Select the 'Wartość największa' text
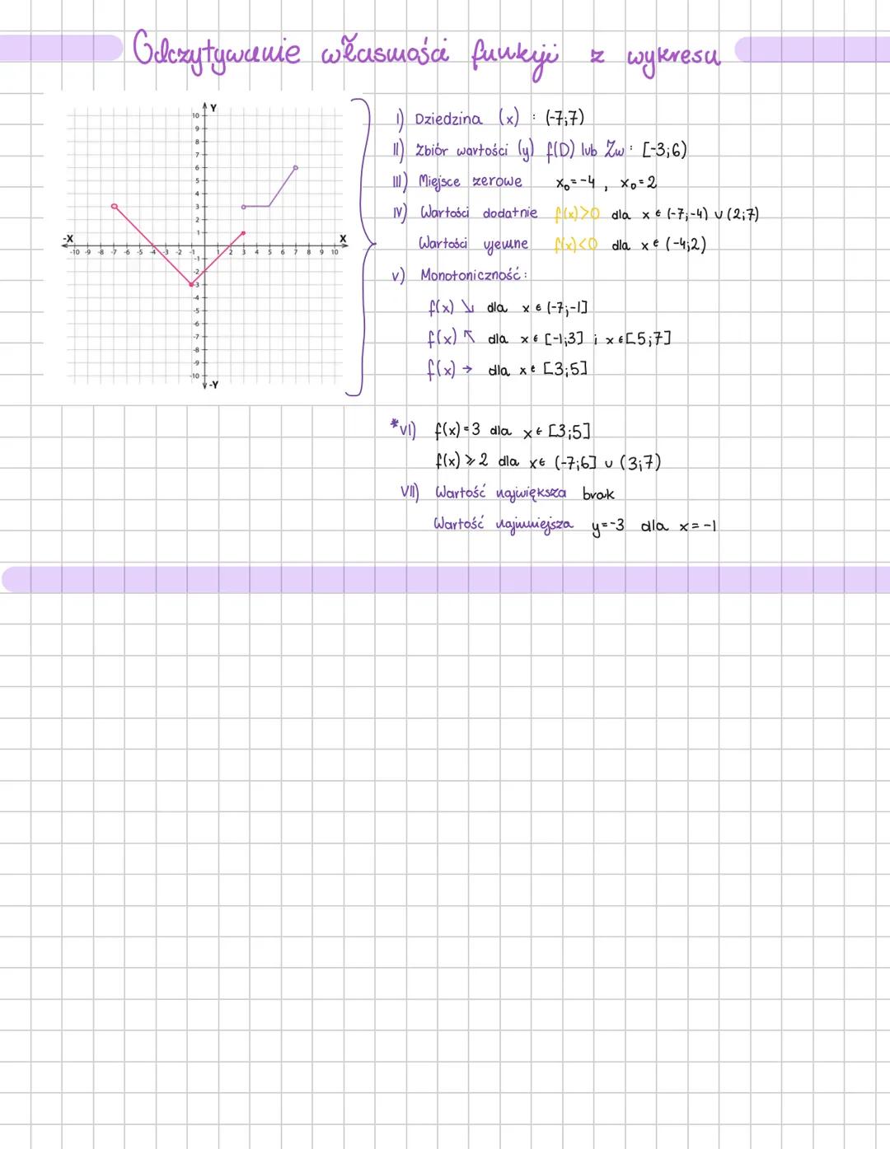This screenshot has height=1149, width=890. click(500, 493)
